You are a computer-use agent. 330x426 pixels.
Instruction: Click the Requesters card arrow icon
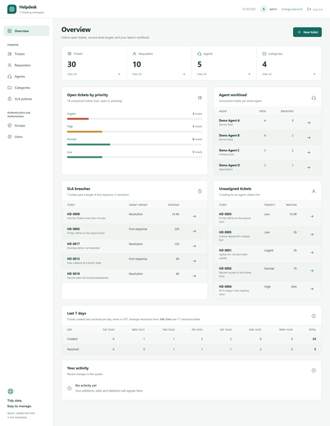coord(183,74)
